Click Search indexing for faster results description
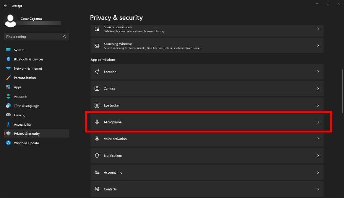The width and height of the screenshot is (344, 198). coord(153,48)
